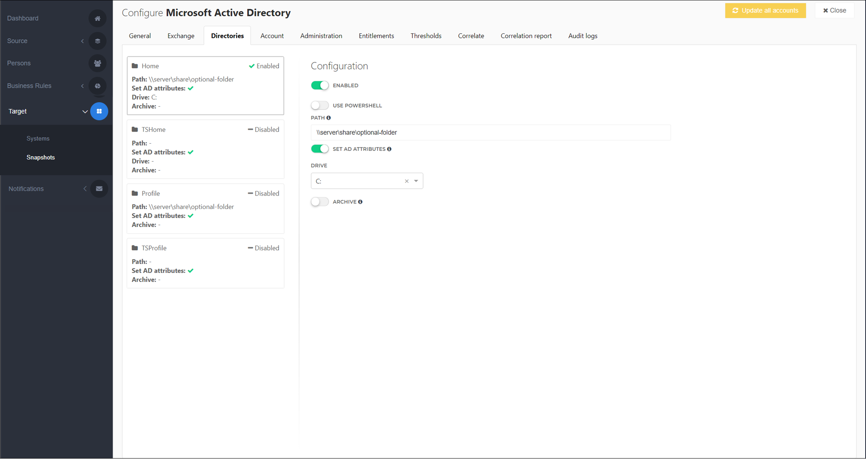Screen dimensions: 866x459
Task: Go to the Thresholds tab
Action: pos(426,36)
